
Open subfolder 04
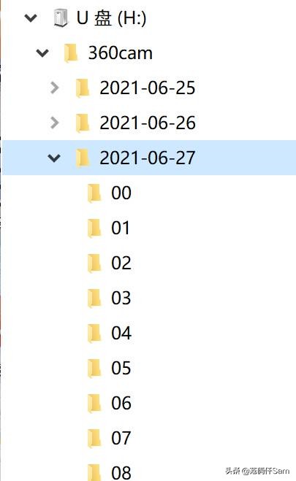(x=121, y=333)
